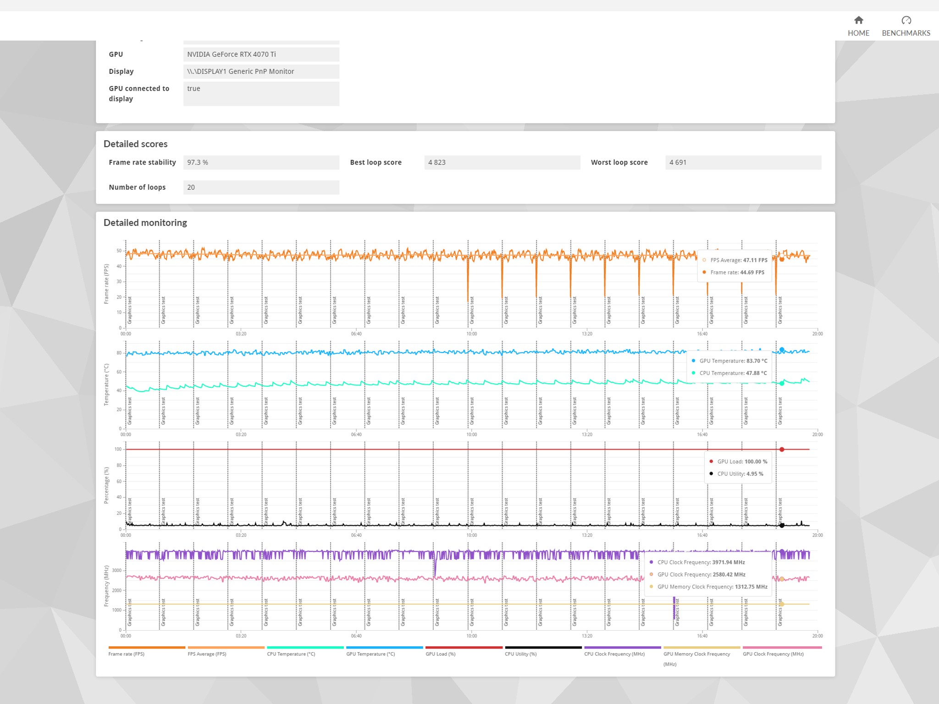Hide GPU Temperature (°C) legend entry
Screen dimensions: 939x704
(385, 651)
